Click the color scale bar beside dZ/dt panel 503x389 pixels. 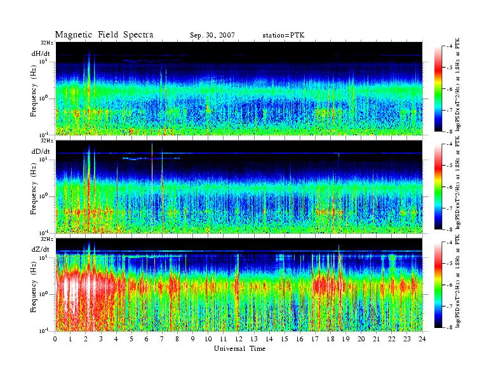(438, 285)
